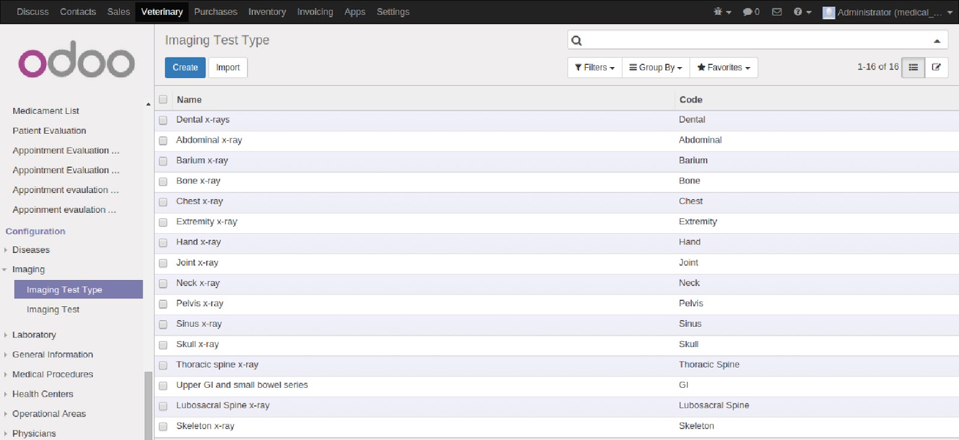Open the Contacts menu
The height and width of the screenshot is (440, 959).
click(78, 12)
